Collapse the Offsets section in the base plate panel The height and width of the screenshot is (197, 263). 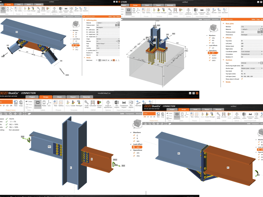223,38
